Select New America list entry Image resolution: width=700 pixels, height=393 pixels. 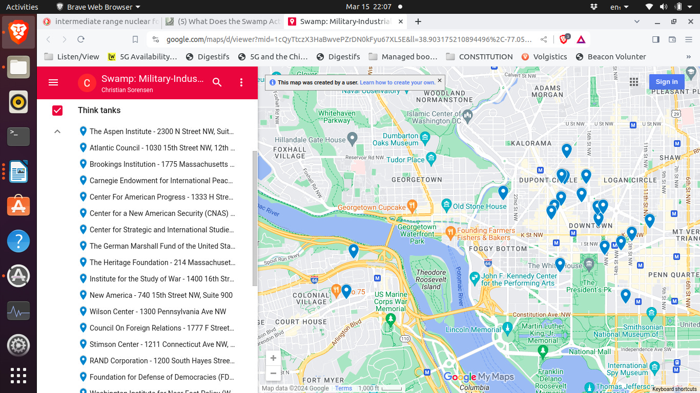pos(157,295)
